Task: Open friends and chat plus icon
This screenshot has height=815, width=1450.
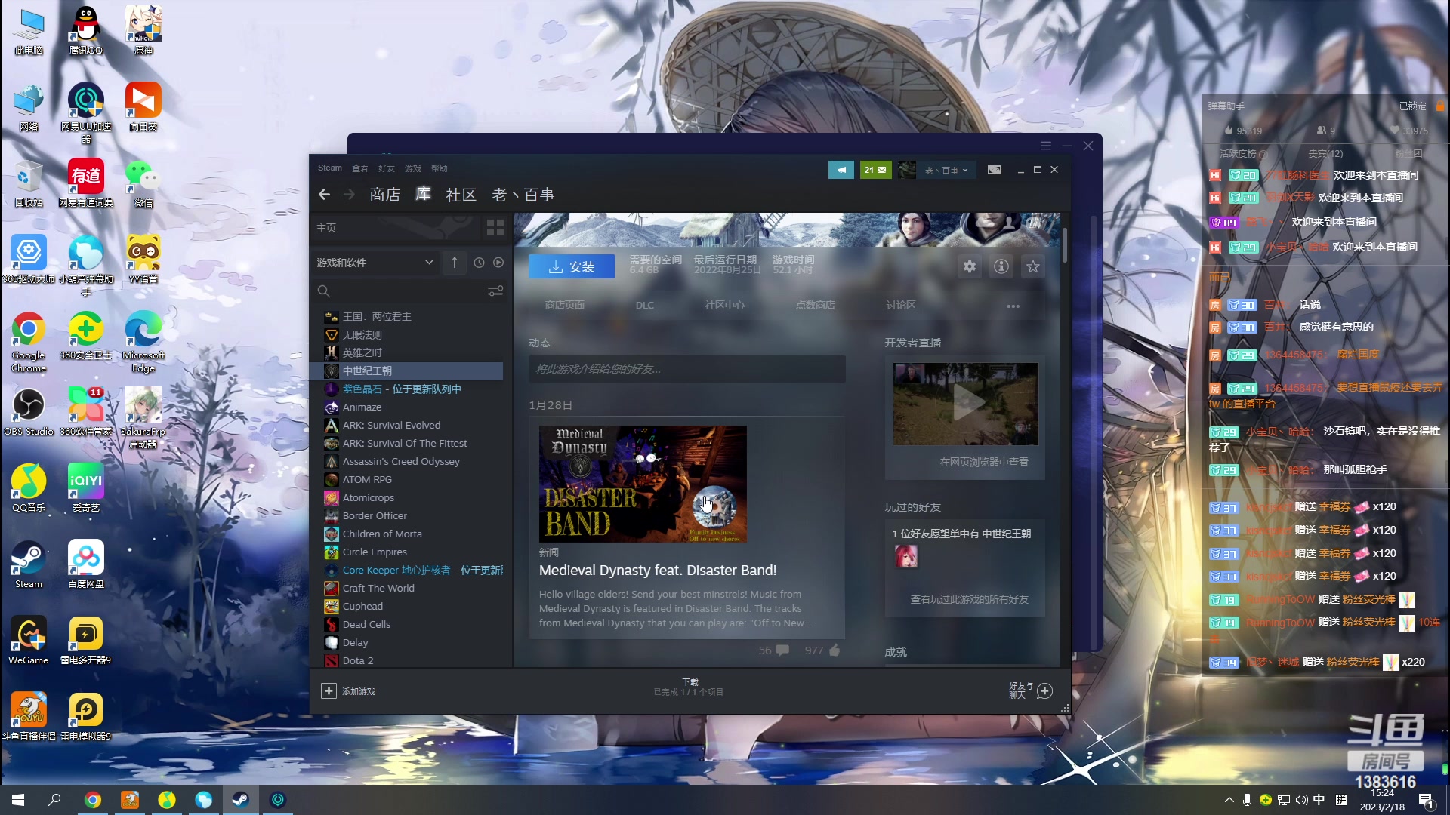Action: [x=1045, y=690]
